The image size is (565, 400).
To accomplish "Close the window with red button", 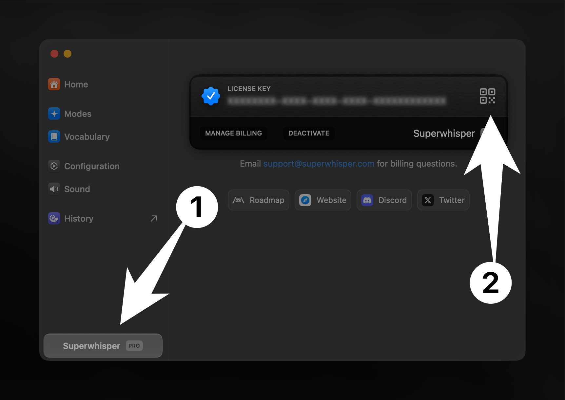I will pyautogui.click(x=54, y=54).
